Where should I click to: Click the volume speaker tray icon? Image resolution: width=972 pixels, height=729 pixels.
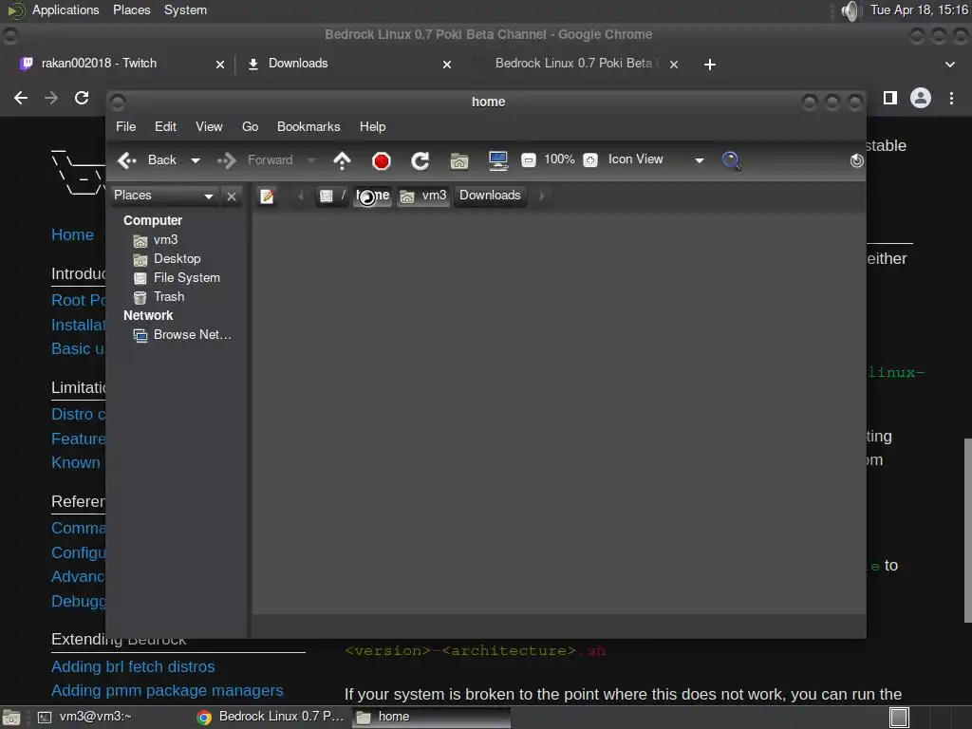tap(850, 10)
